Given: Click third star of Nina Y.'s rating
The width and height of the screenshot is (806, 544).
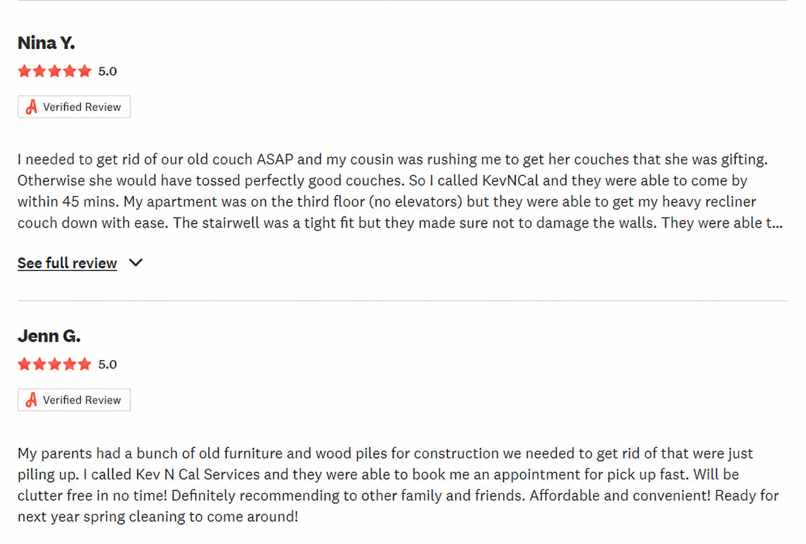Looking at the screenshot, I should click(54, 71).
